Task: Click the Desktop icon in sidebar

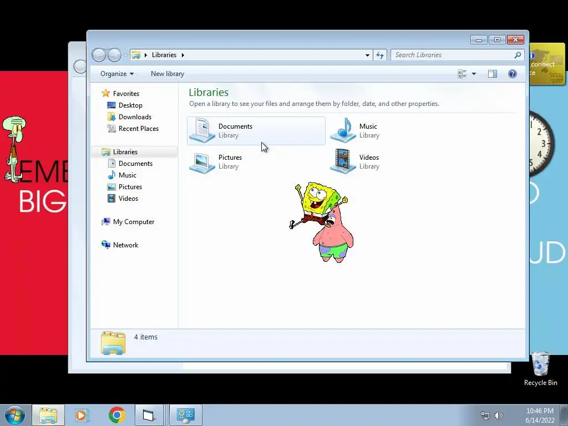Action: point(111,105)
